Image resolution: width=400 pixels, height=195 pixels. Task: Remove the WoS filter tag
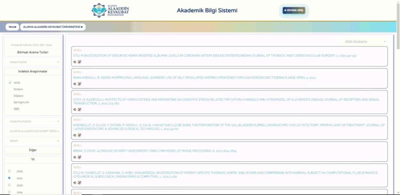pyautogui.click(x=15, y=27)
